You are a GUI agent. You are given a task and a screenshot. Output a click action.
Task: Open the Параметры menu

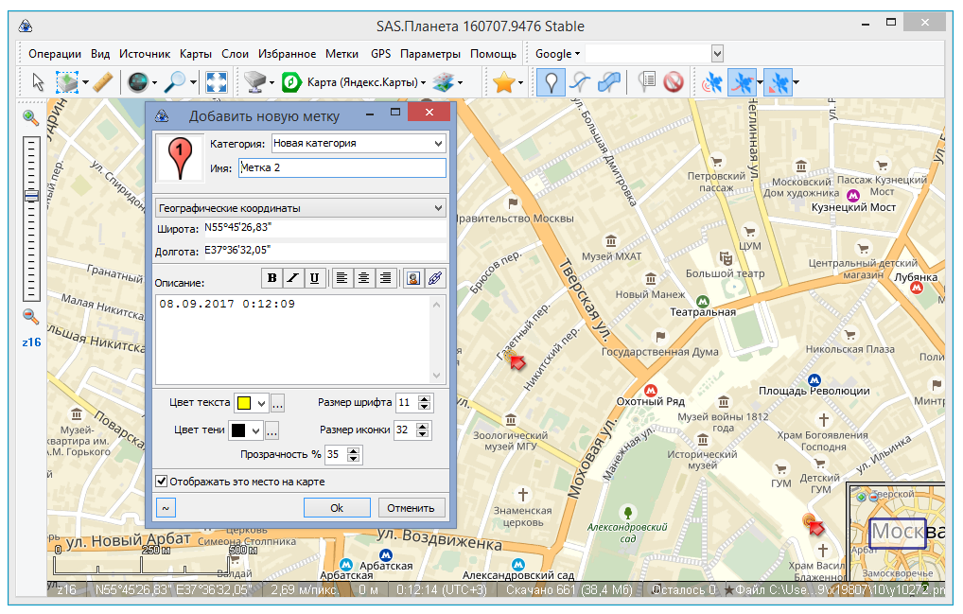click(x=429, y=54)
